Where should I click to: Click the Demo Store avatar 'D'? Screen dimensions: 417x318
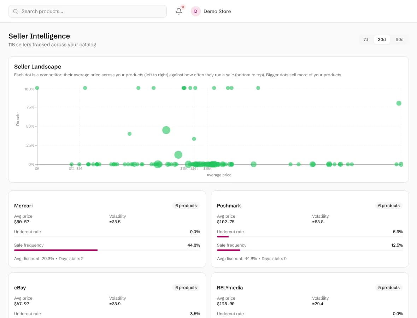coord(196,11)
